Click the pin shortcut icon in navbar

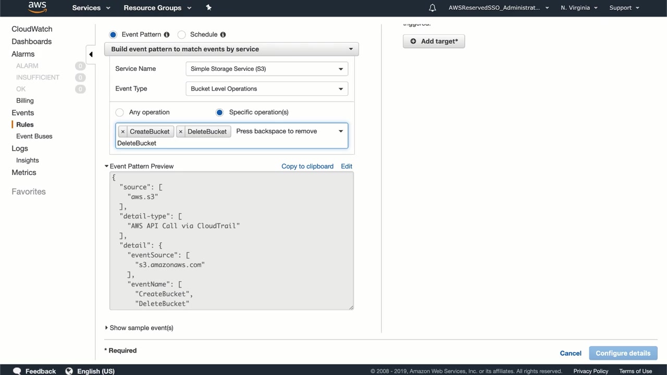(x=209, y=7)
